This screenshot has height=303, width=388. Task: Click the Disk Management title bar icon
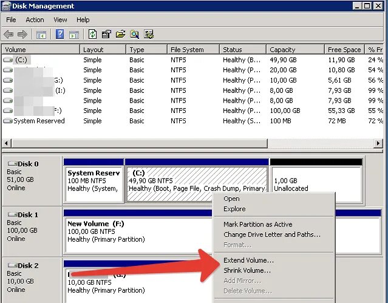coord(6,5)
